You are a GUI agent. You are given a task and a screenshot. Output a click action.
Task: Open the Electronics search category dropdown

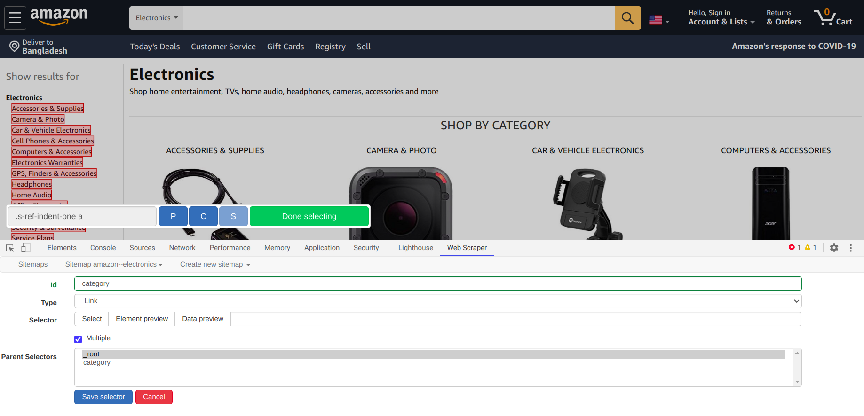(157, 18)
